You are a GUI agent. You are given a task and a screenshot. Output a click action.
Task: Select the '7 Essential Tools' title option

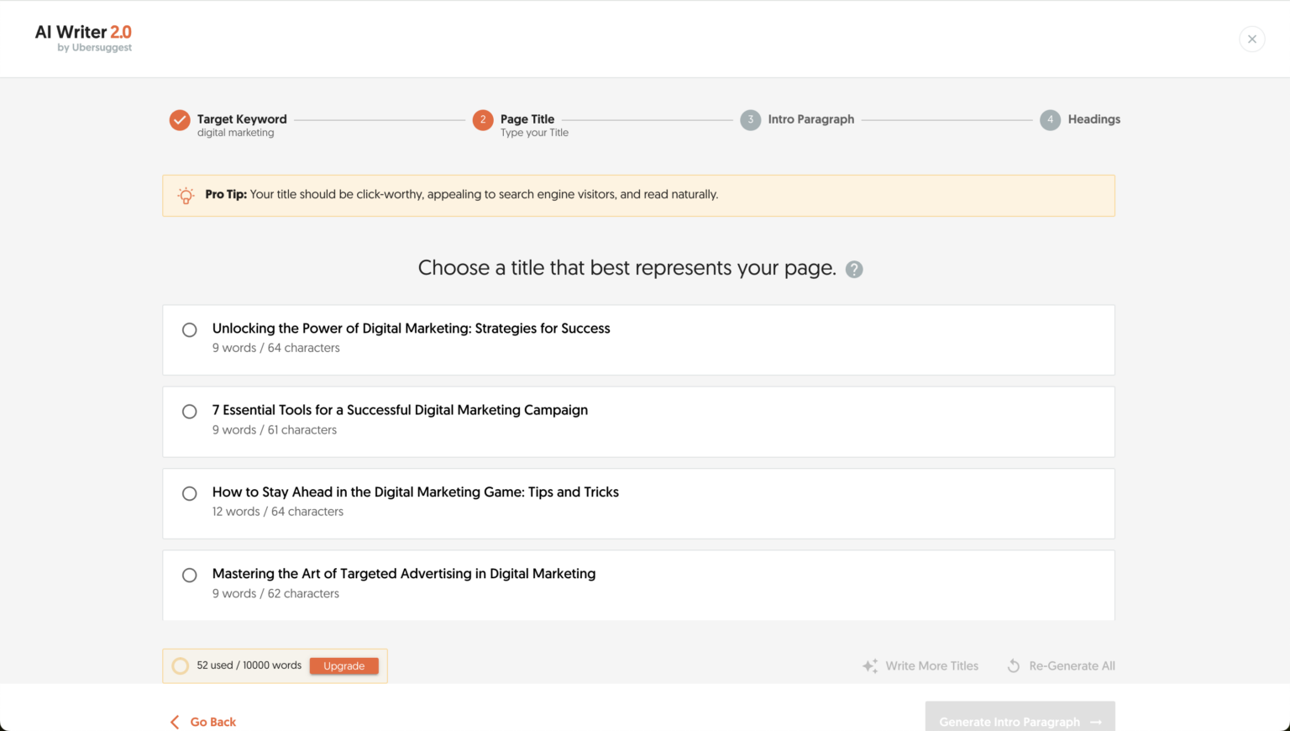point(189,411)
